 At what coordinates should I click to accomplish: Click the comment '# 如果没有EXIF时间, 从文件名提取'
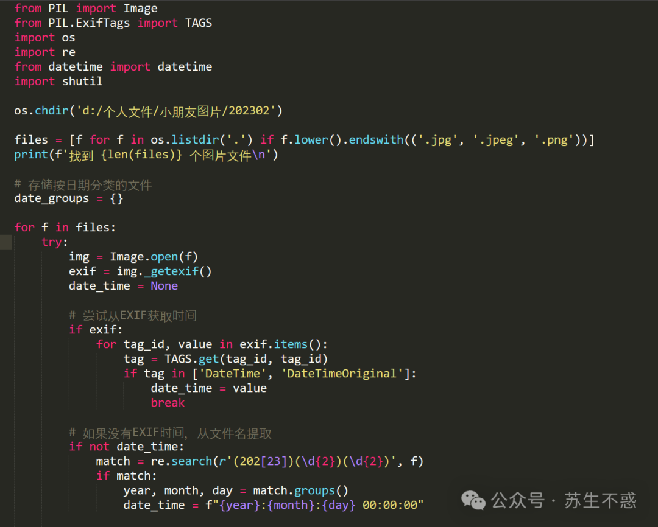170,433
